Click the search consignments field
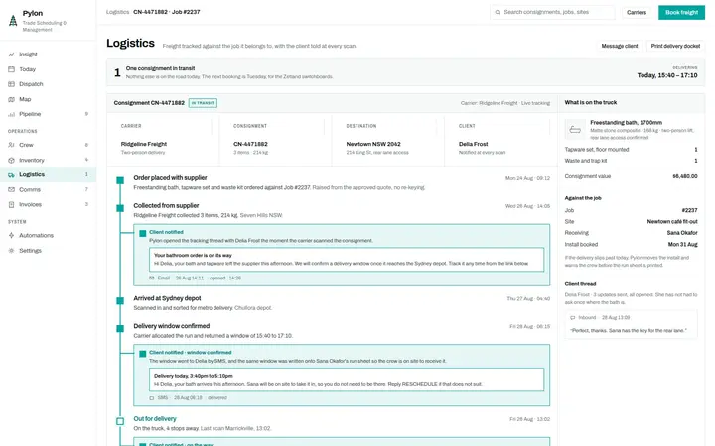 [x=553, y=12]
